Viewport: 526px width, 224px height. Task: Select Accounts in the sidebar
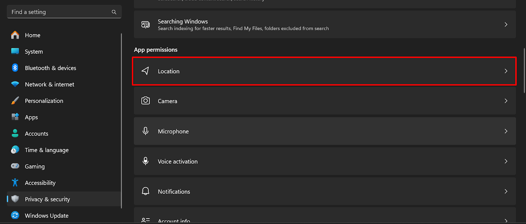64,133
